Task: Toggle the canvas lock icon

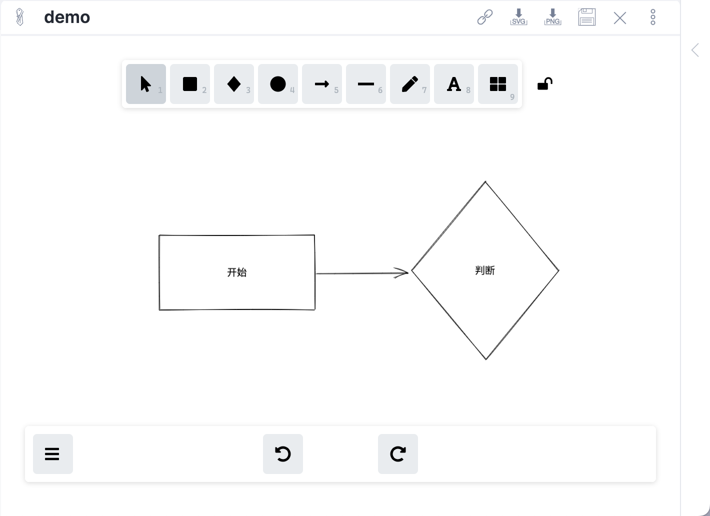Action: point(544,84)
